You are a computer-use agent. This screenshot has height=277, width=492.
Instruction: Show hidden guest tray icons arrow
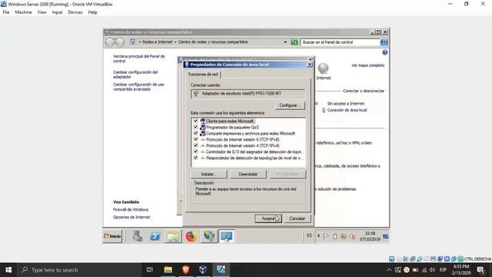pos(318,236)
